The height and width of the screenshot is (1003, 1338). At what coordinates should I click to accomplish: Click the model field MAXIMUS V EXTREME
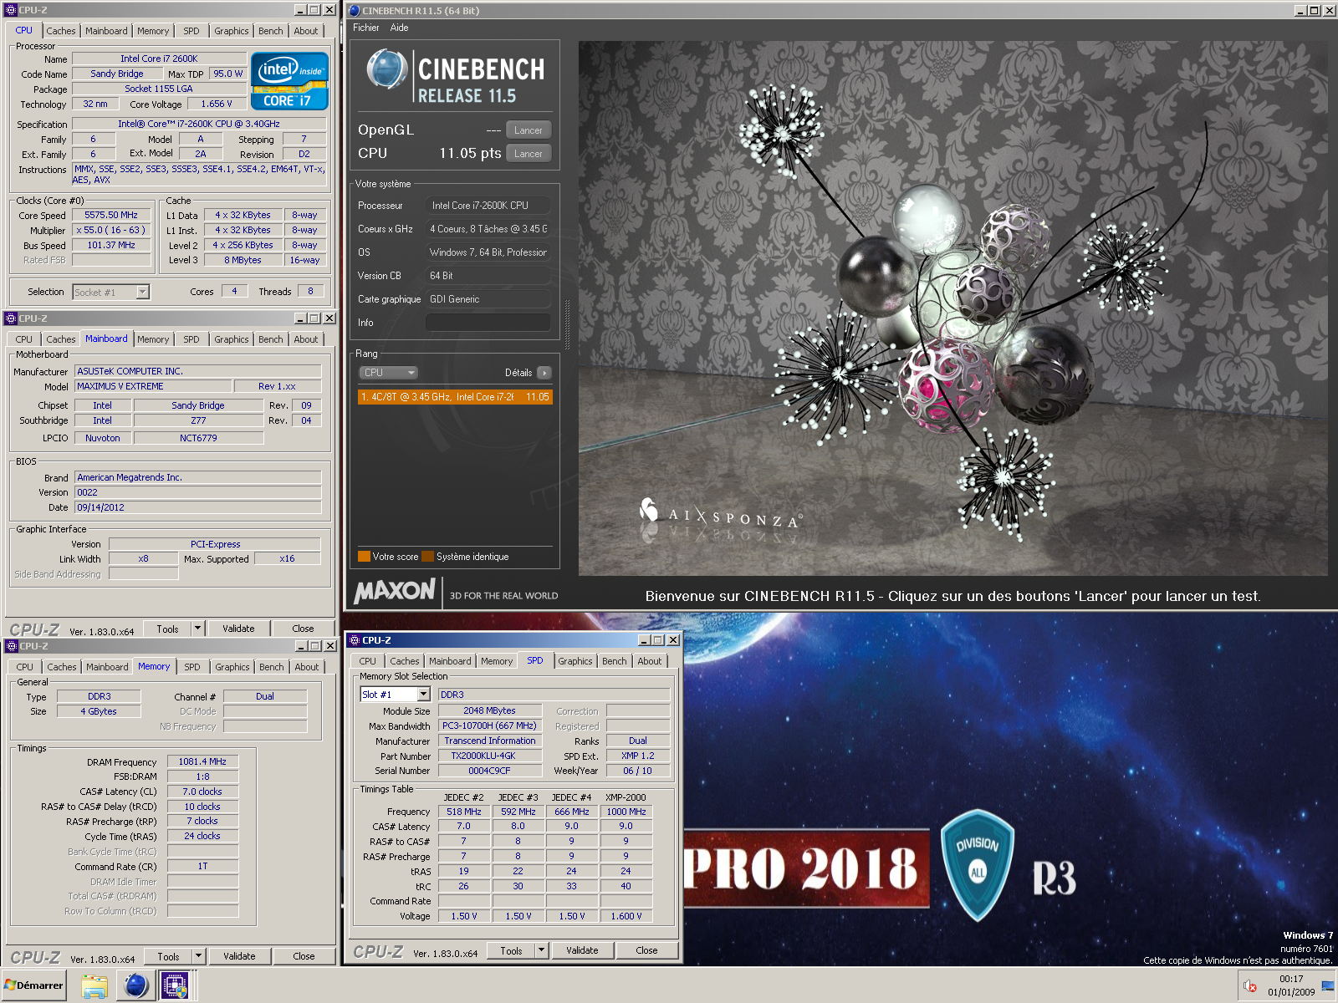point(153,386)
